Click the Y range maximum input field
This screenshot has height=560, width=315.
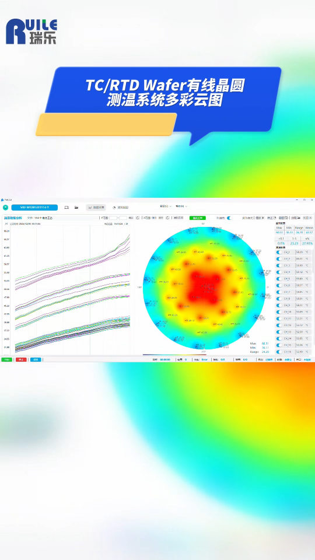point(123,218)
